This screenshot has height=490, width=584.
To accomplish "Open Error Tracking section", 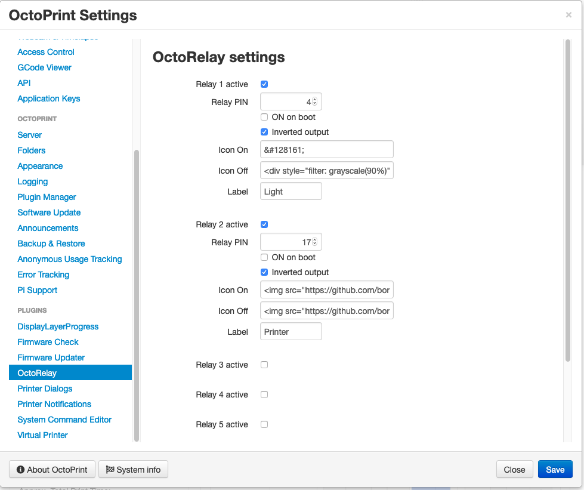I will pos(43,275).
